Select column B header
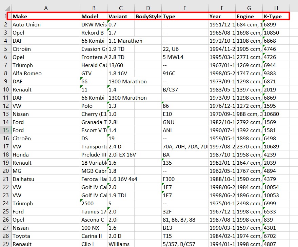The image size is (298, 247). [94, 8]
